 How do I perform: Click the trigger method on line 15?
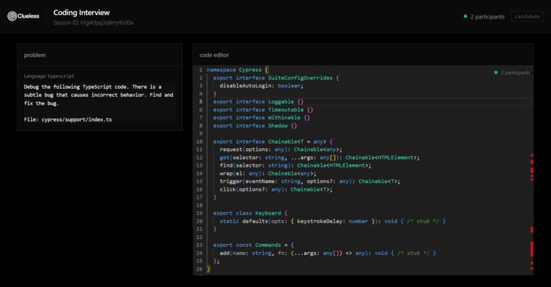(x=231, y=181)
